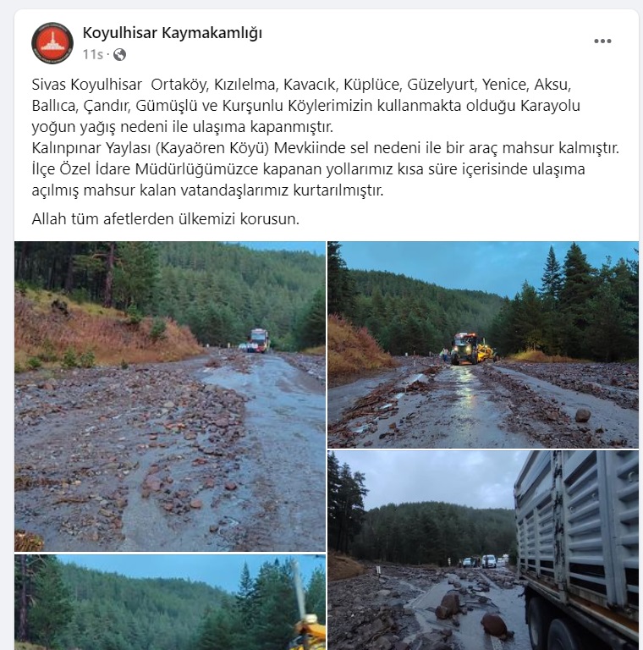Visit the Koyulhisar Kaymakamlığı page name link

click(173, 33)
